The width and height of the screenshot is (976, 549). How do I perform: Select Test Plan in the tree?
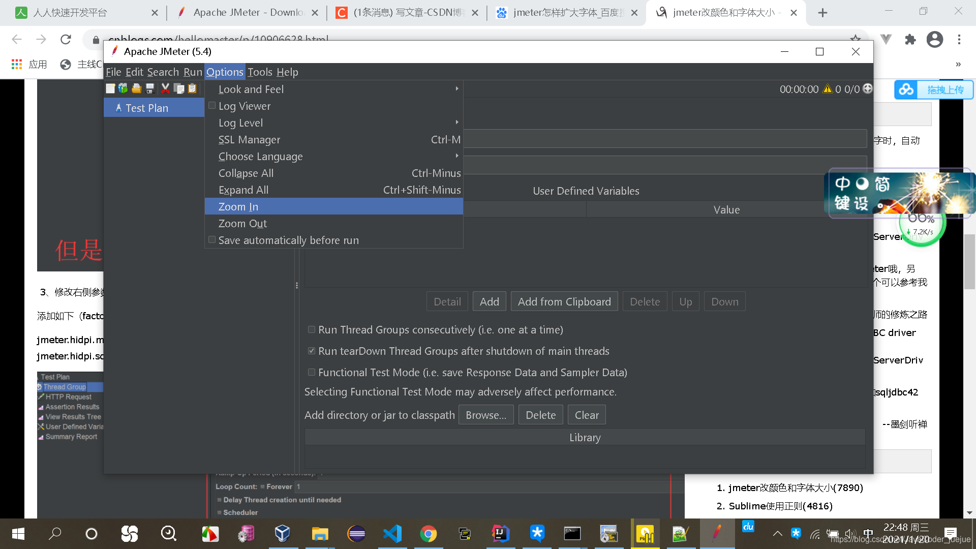click(147, 108)
